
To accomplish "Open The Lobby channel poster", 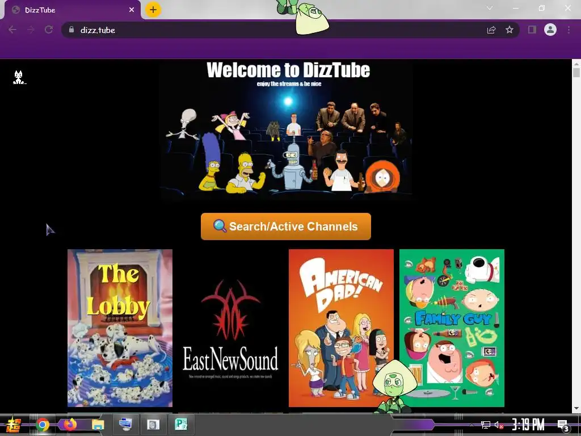I will click(120, 328).
